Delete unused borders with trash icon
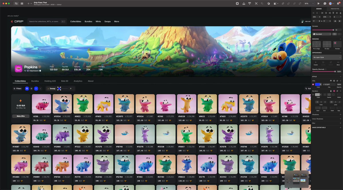343x190 pixels. (x=331, y=91)
